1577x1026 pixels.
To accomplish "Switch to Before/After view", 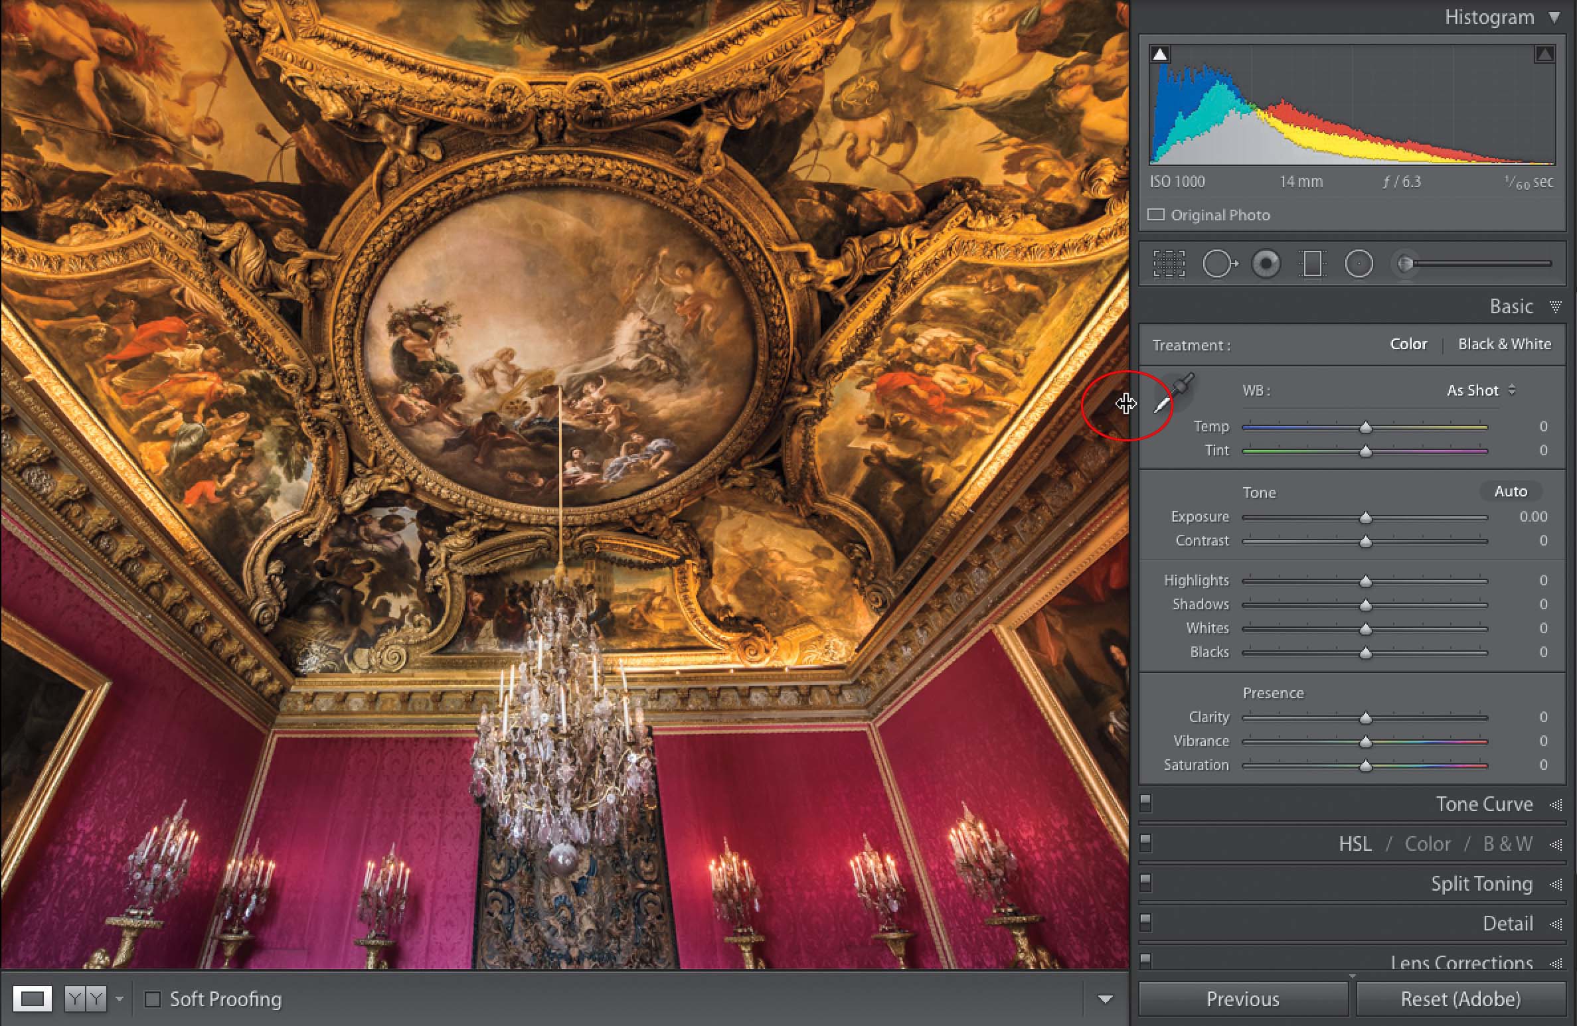I will click(x=86, y=999).
